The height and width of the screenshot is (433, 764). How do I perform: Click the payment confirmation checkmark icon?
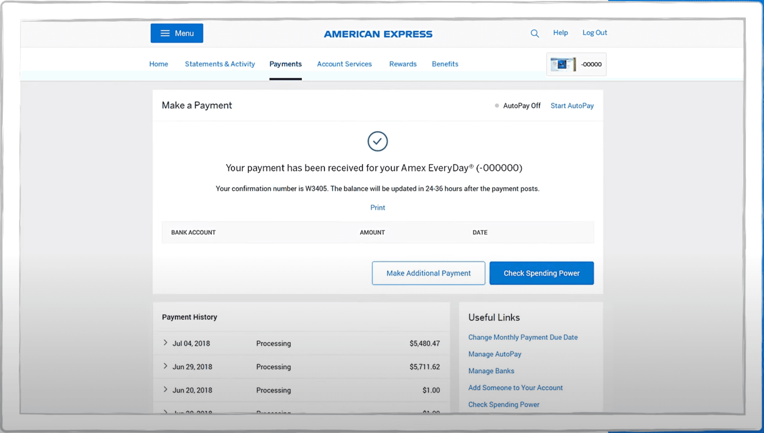pyautogui.click(x=378, y=141)
